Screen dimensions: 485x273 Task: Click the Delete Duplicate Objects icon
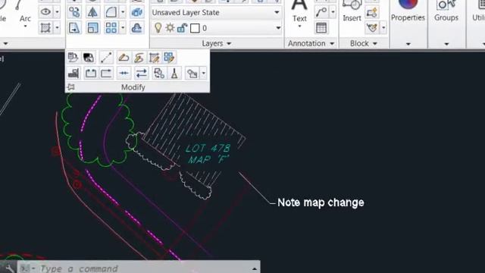coord(174,74)
